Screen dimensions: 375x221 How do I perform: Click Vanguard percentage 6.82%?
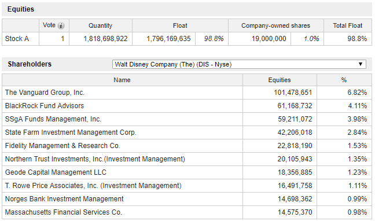coord(357,93)
